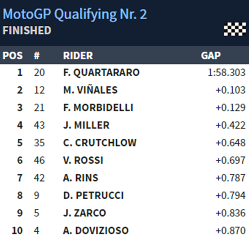This screenshot has width=249, height=246.
Task: Click the +0.870 gap value
Action: coord(231,230)
